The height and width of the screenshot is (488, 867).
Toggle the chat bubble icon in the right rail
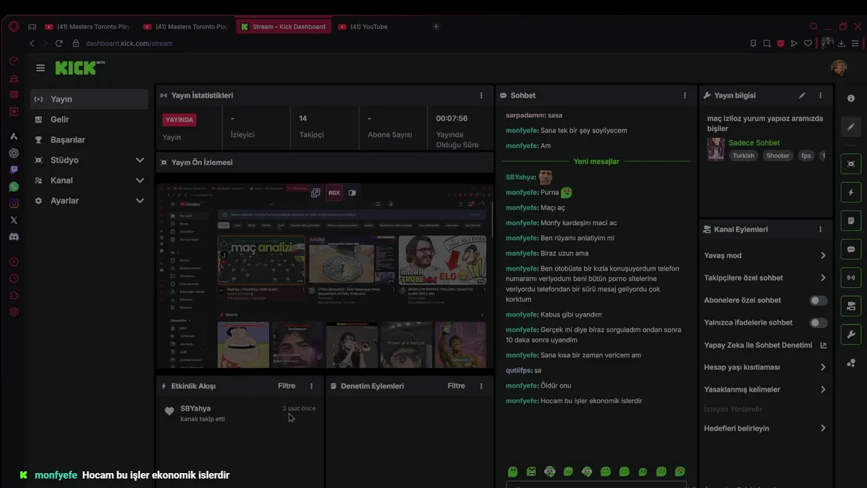(x=851, y=249)
